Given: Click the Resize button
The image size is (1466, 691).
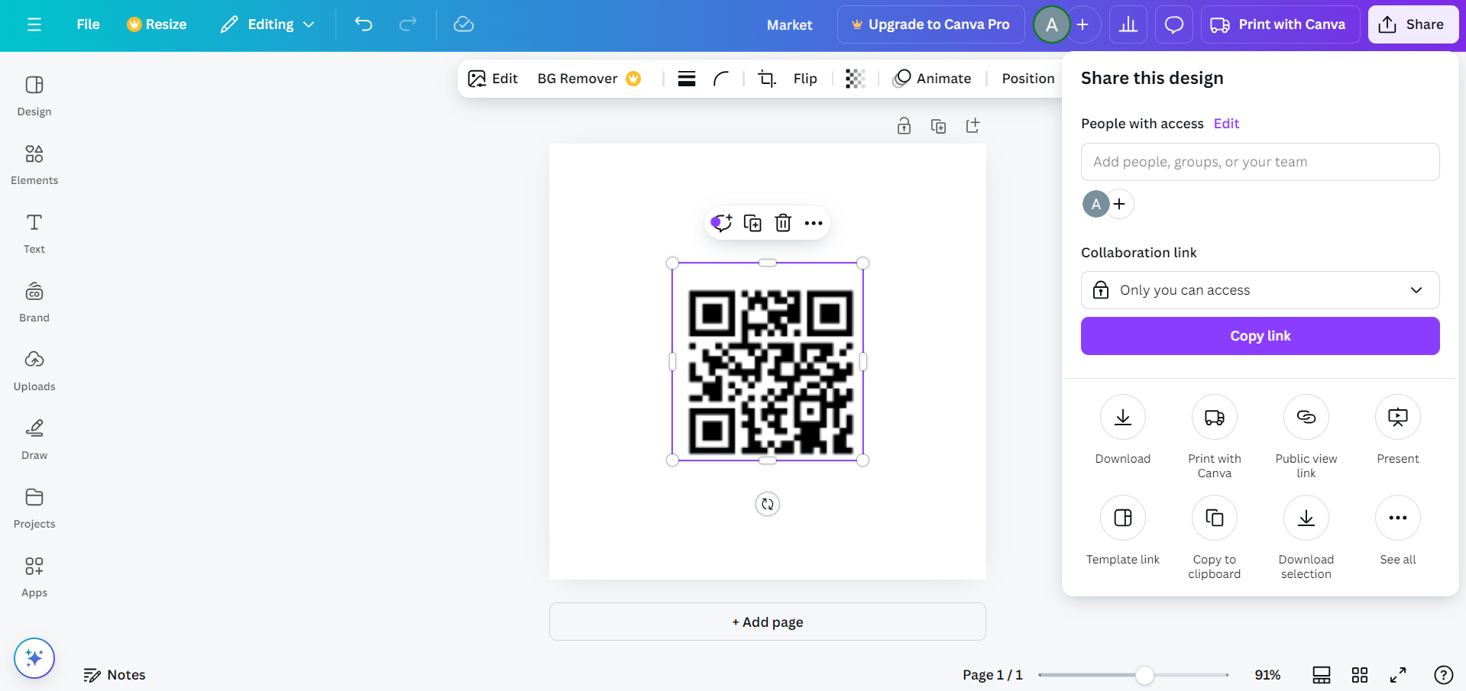Looking at the screenshot, I should (x=157, y=24).
